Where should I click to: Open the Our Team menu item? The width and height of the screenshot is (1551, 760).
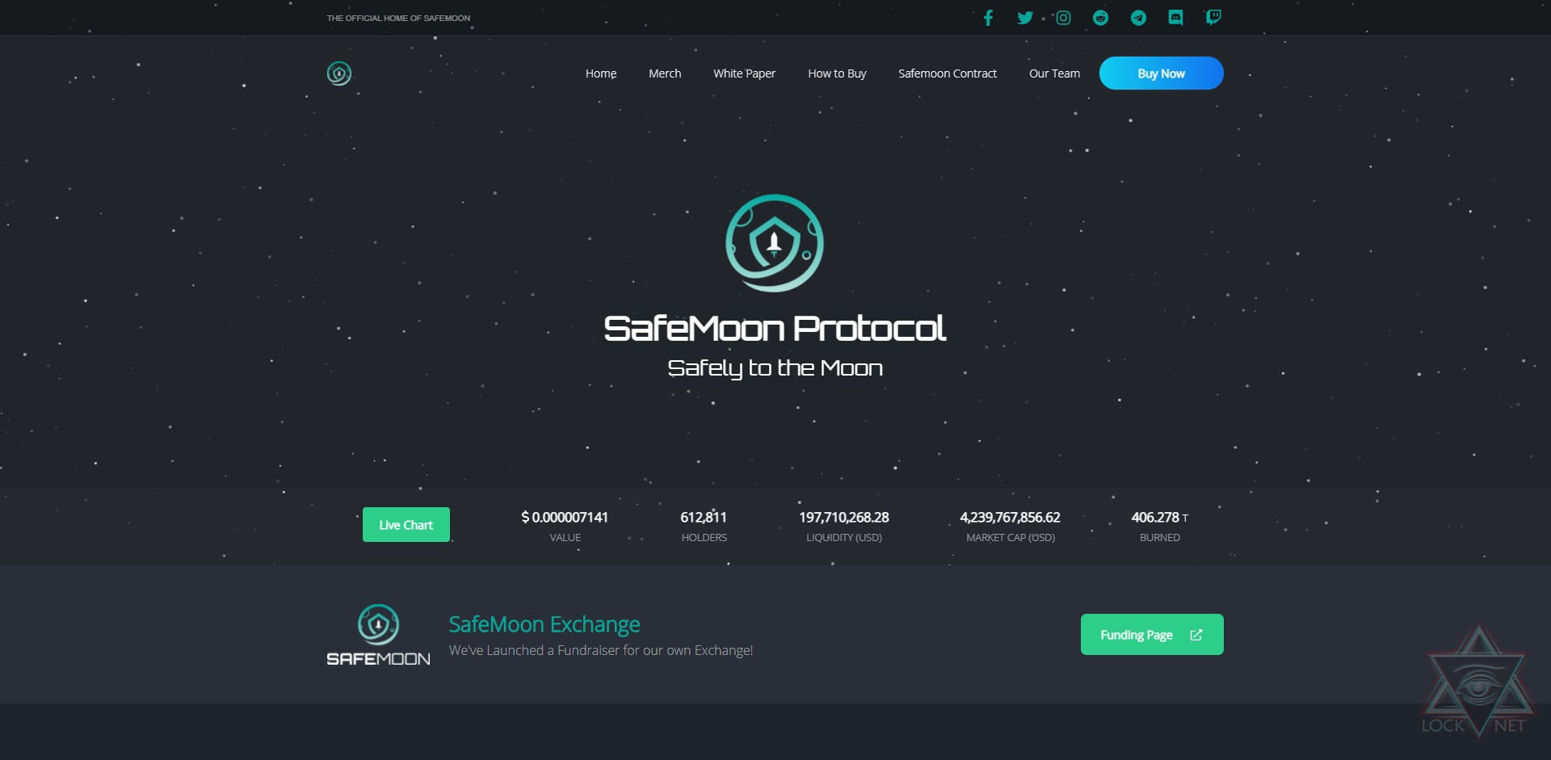tap(1054, 73)
